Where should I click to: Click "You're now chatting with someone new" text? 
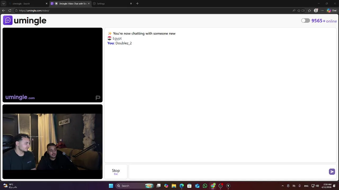[144, 34]
